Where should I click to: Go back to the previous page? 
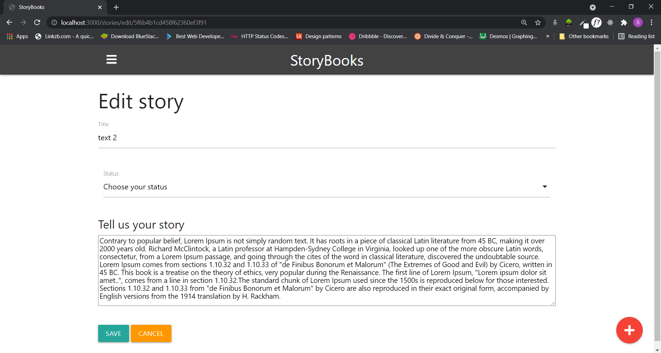pos(9,22)
